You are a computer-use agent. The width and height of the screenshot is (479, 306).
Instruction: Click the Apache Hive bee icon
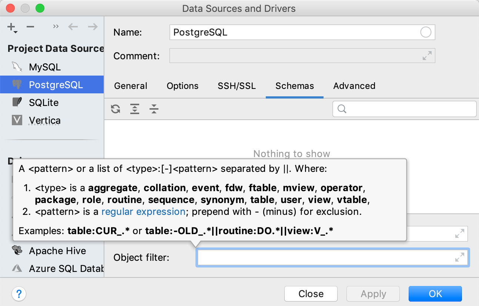(x=17, y=250)
